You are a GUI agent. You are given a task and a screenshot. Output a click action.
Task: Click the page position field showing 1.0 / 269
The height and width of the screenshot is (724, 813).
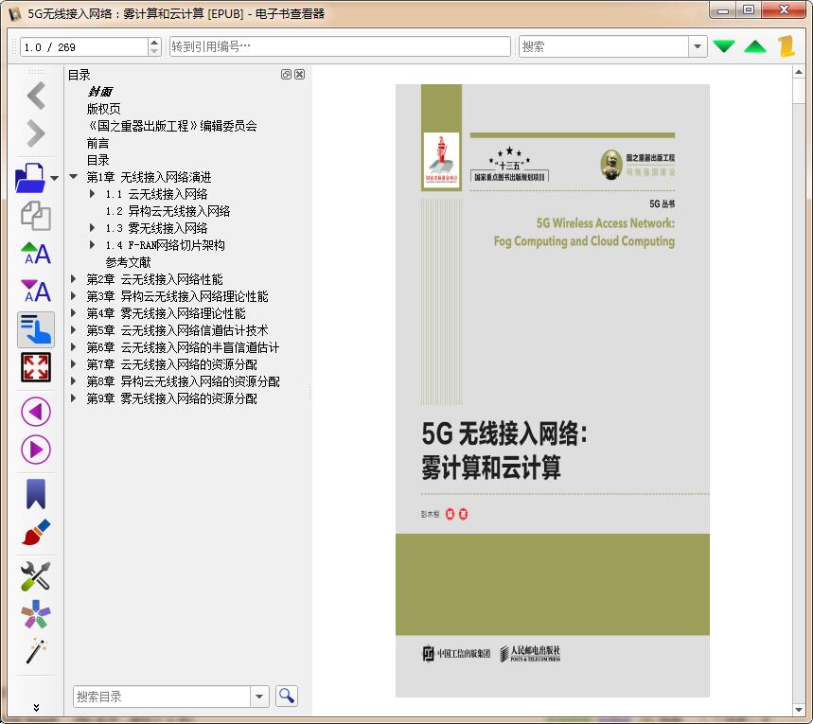pyautogui.click(x=84, y=46)
